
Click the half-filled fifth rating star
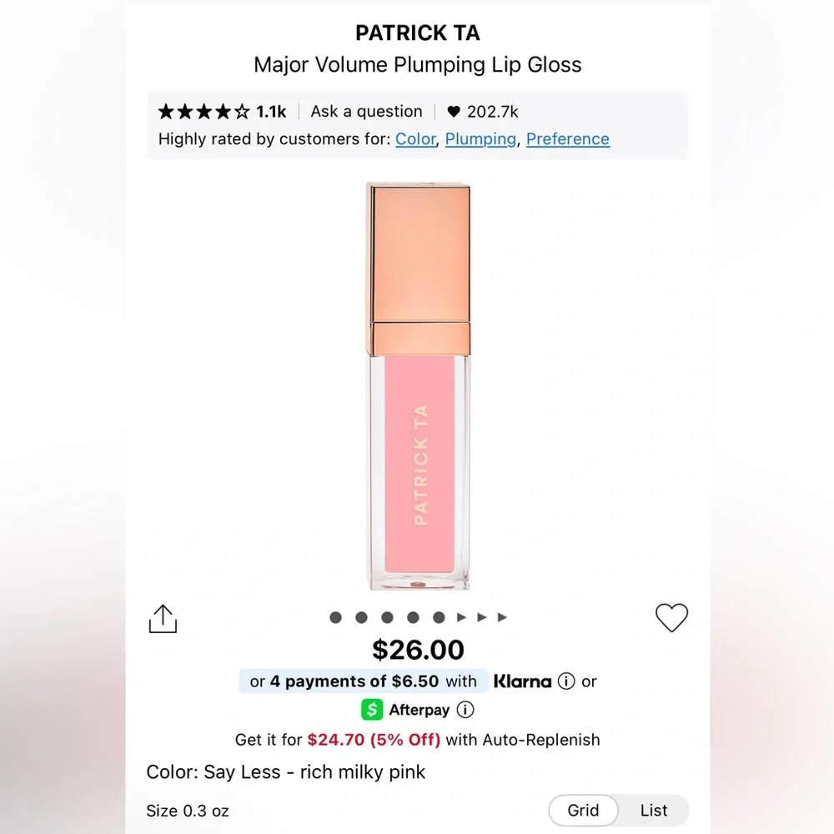point(242,110)
